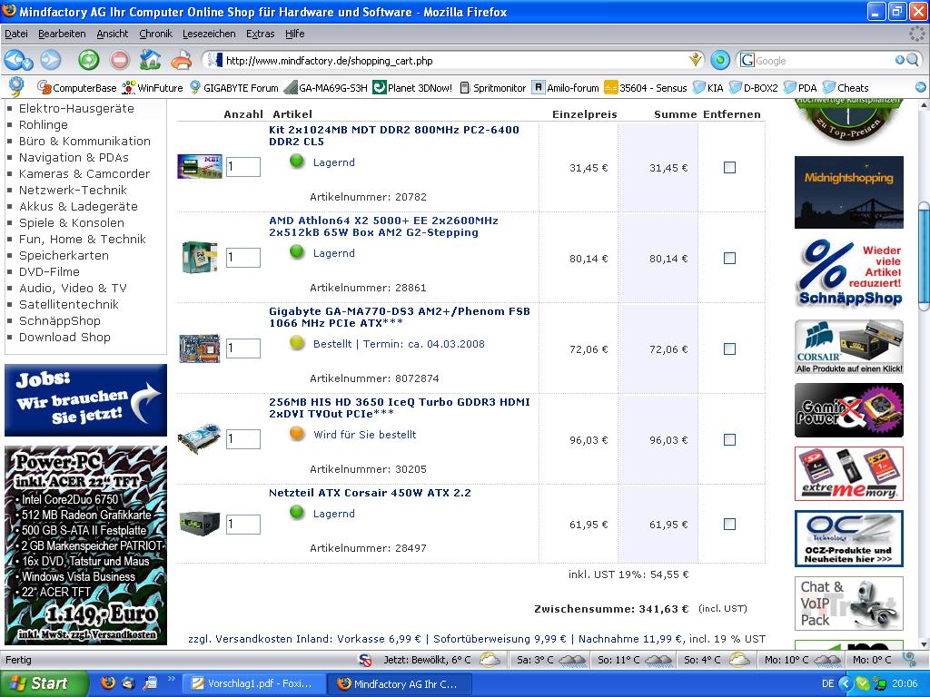
Task: Click the vertical page scrollbar thumb
Action: point(924,257)
